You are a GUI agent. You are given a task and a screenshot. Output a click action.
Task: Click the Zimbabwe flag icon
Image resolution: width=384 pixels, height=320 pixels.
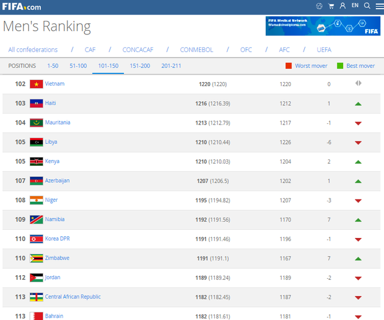[x=36, y=258]
